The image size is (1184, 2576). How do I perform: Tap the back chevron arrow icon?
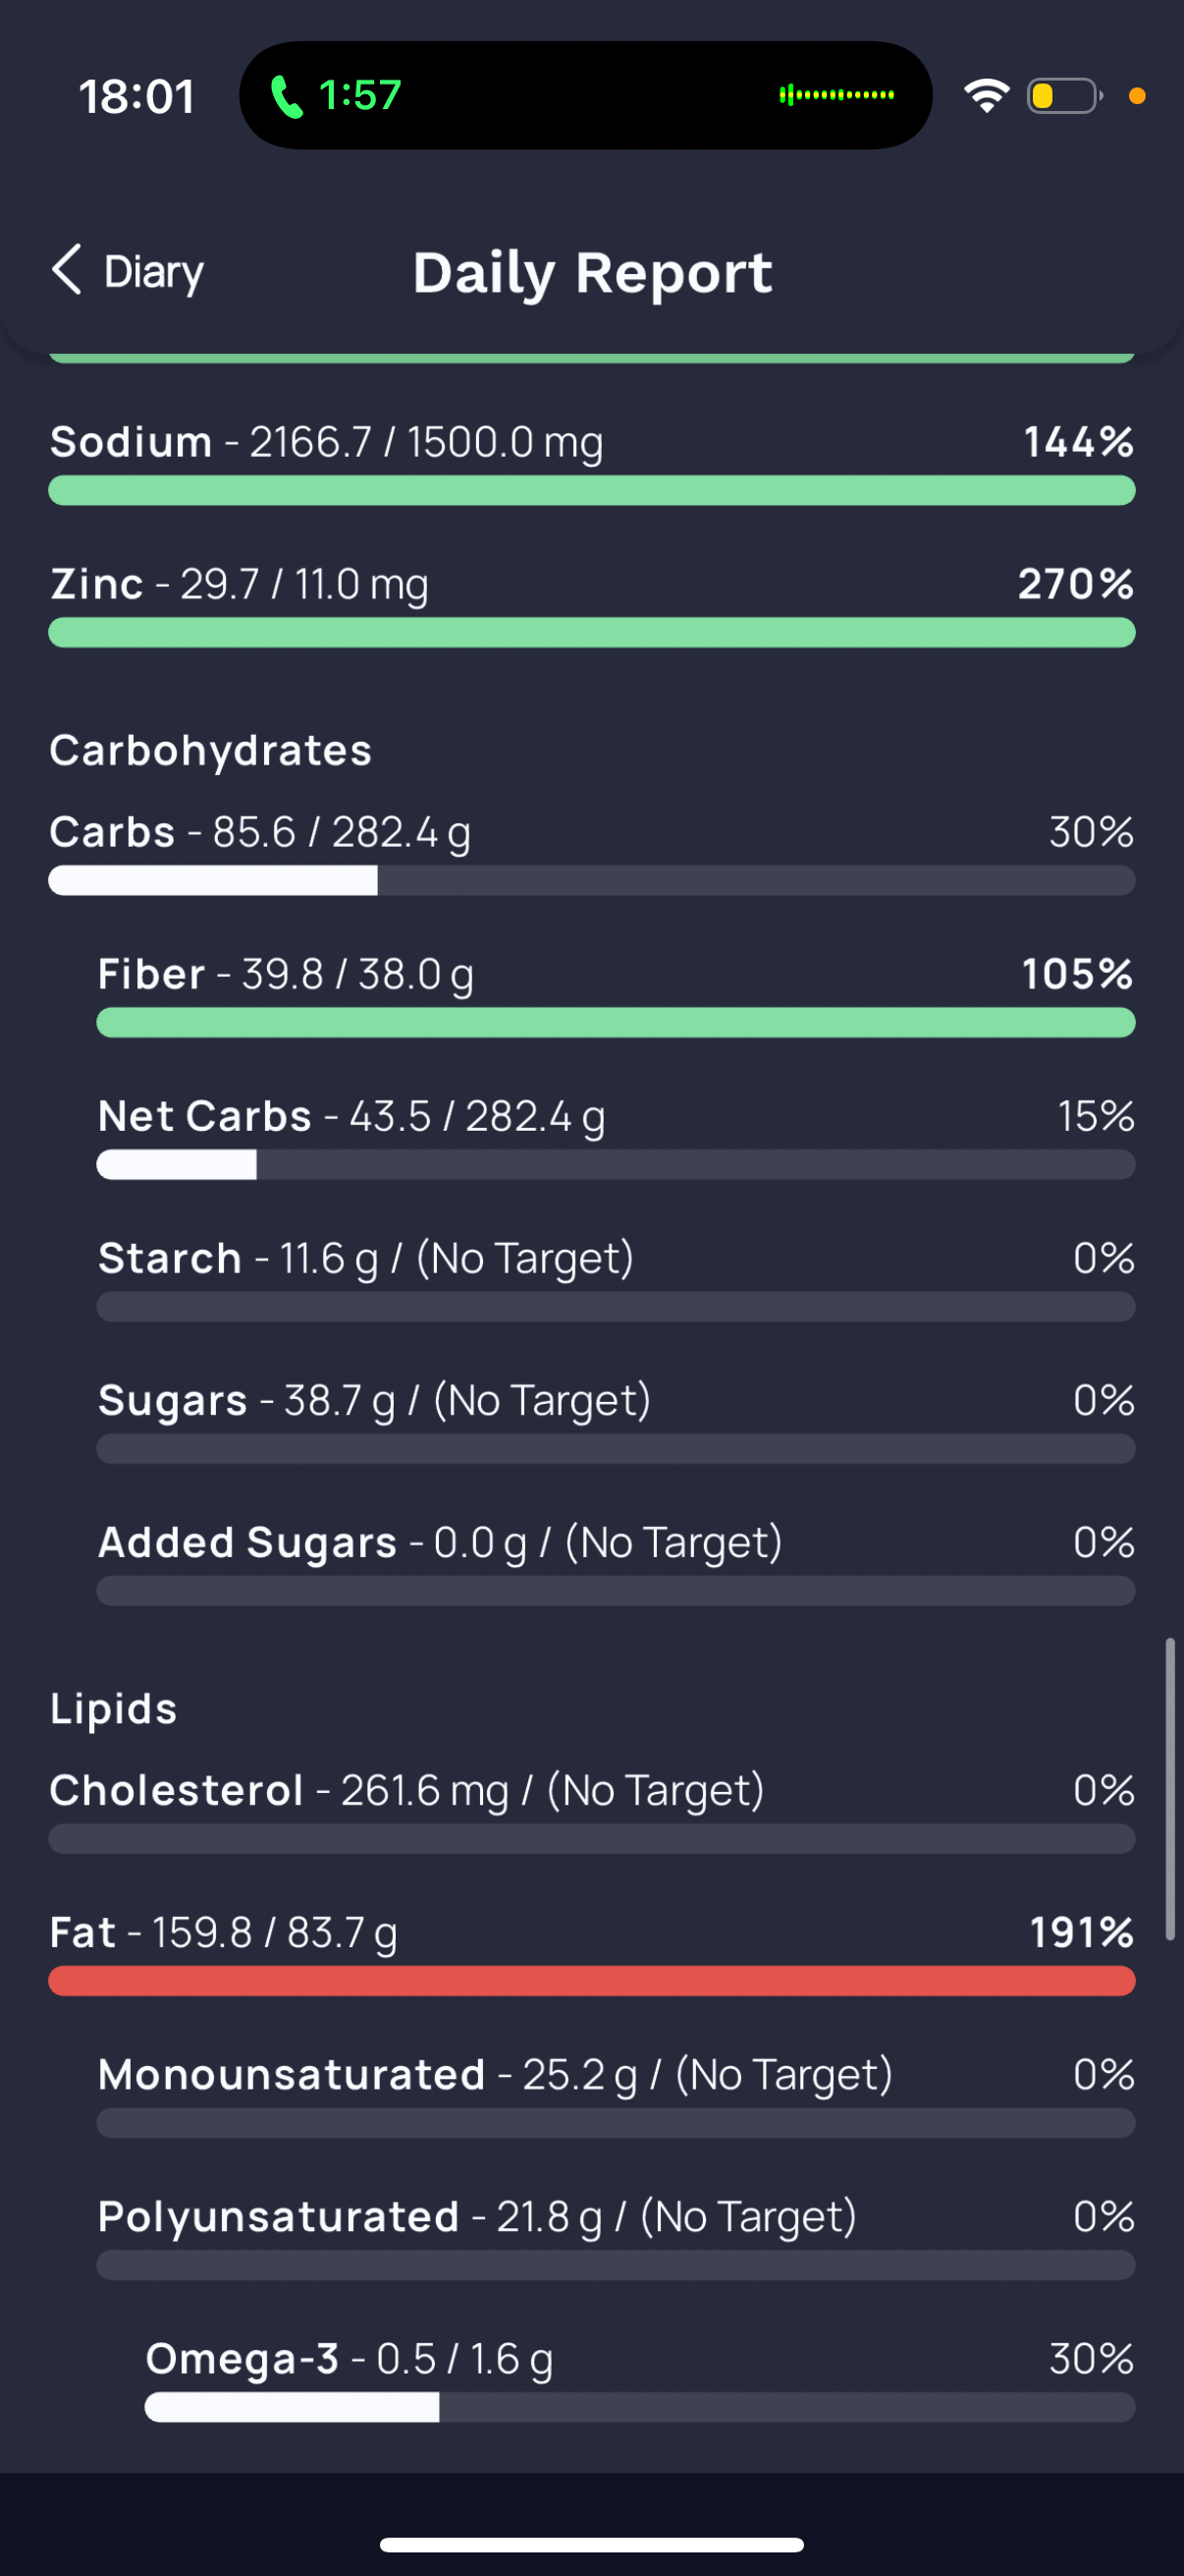pyautogui.click(x=66, y=270)
